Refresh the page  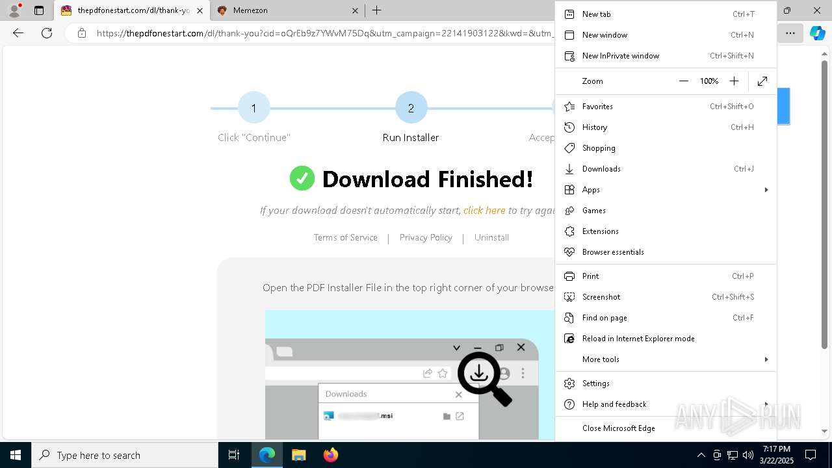(x=47, y=33)
